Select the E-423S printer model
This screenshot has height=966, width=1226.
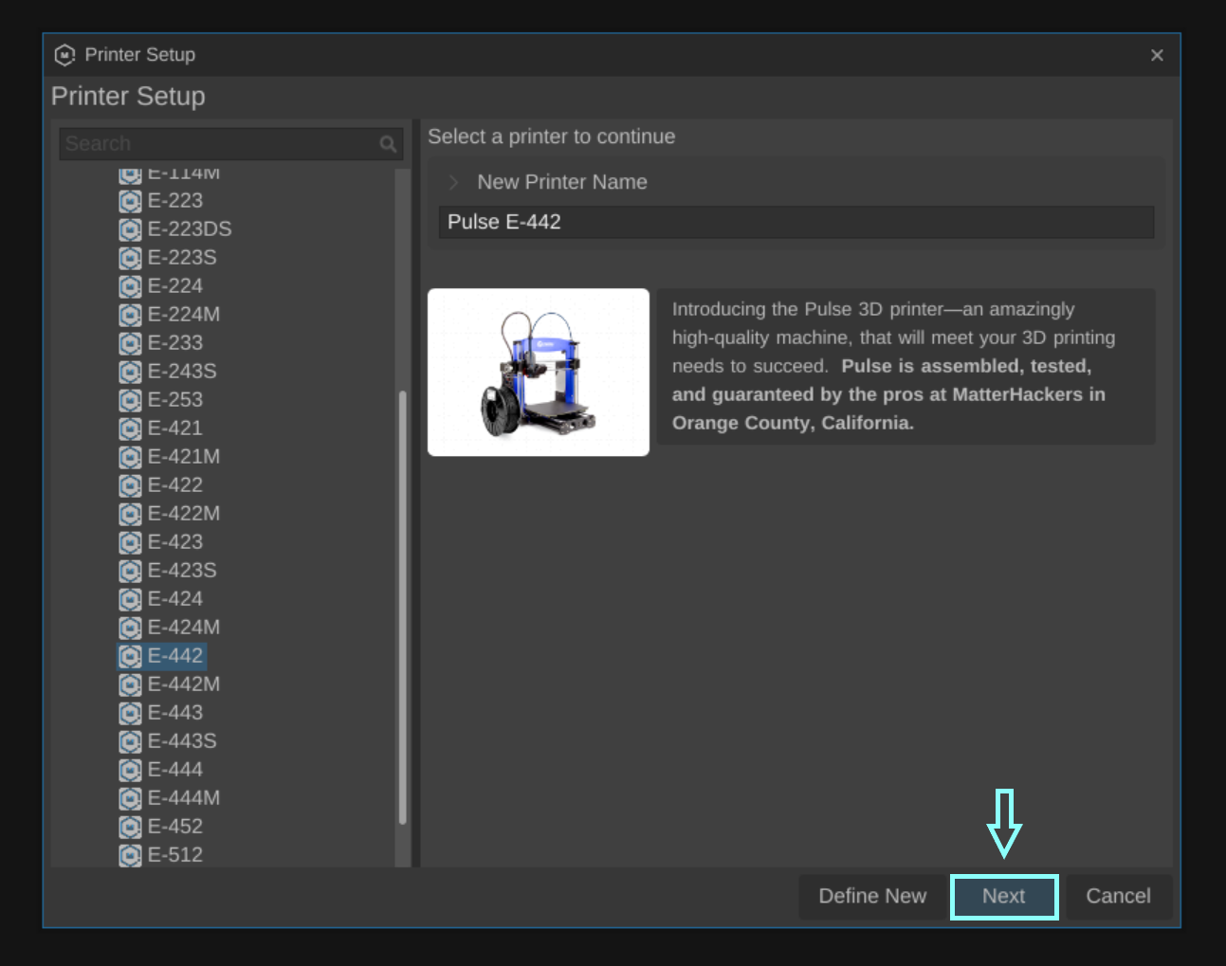[182, 571]
